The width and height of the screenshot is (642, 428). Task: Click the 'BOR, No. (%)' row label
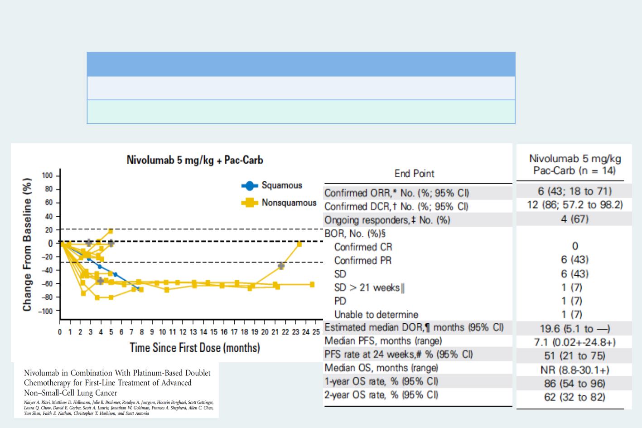pos(356,234)
